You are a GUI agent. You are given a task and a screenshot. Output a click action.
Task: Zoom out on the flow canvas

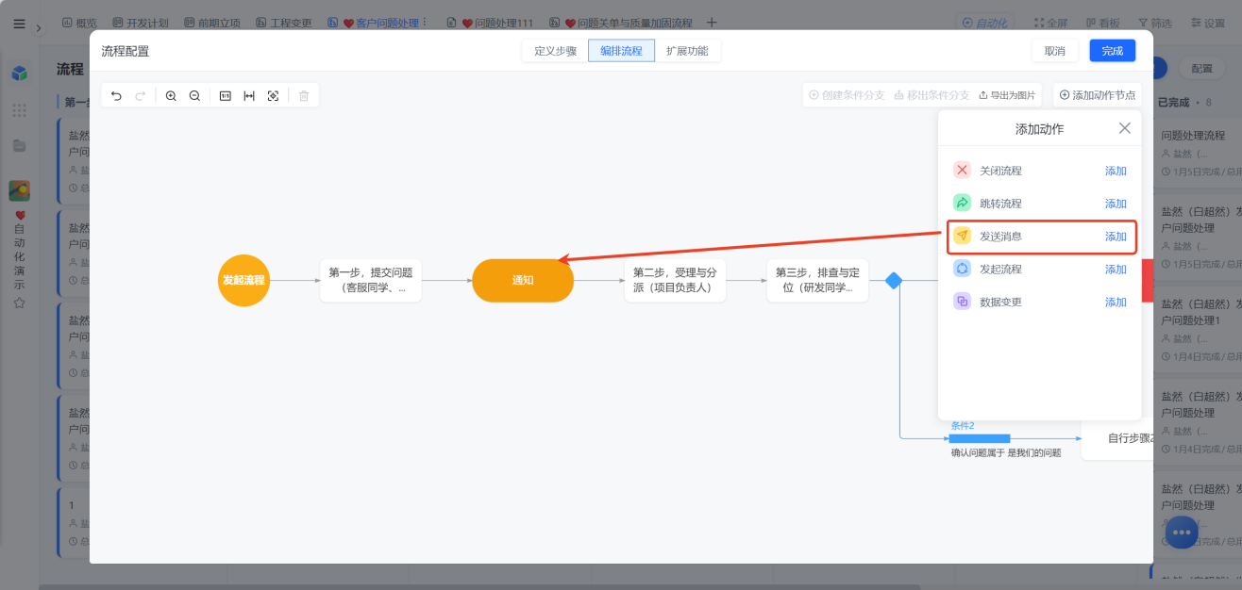click(x=194, y=95)
